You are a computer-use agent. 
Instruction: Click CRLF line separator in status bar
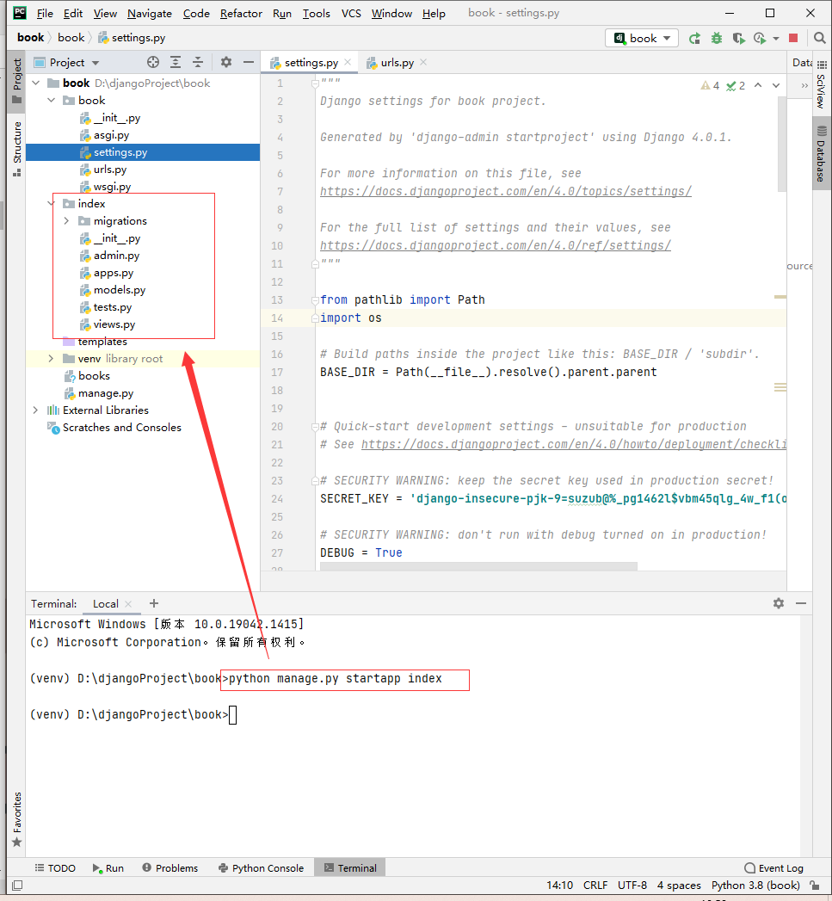click(595, 885)
